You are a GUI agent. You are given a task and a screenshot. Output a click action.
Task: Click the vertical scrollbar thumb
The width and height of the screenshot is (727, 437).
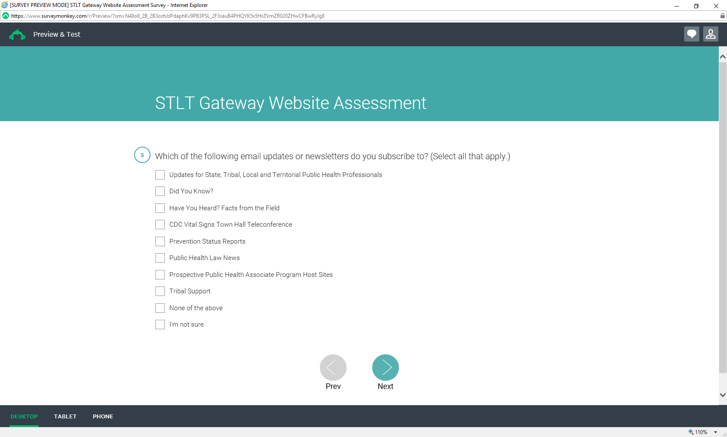coord(723,217)
